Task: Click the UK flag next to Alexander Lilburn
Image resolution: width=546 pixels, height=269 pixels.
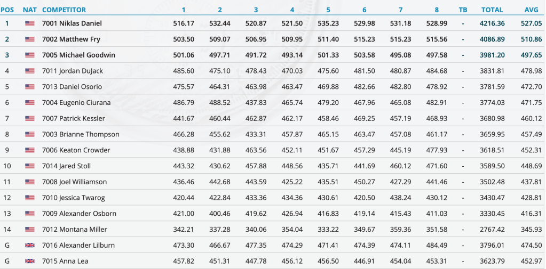Action: pos(29,246)
